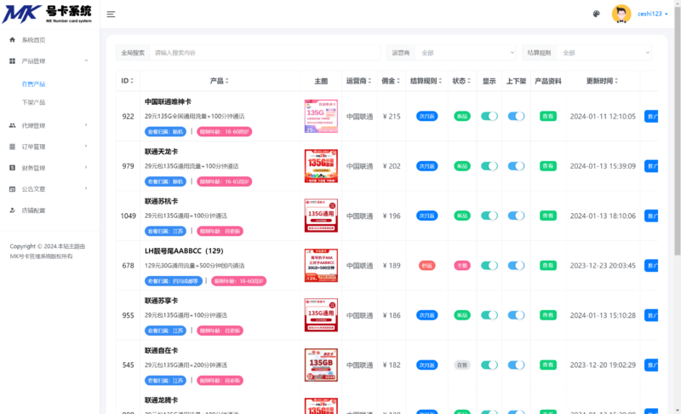Click 查看 button for 联通苏杭卡
The height and width of the screenshot is (414, 681).
point(548,216)
